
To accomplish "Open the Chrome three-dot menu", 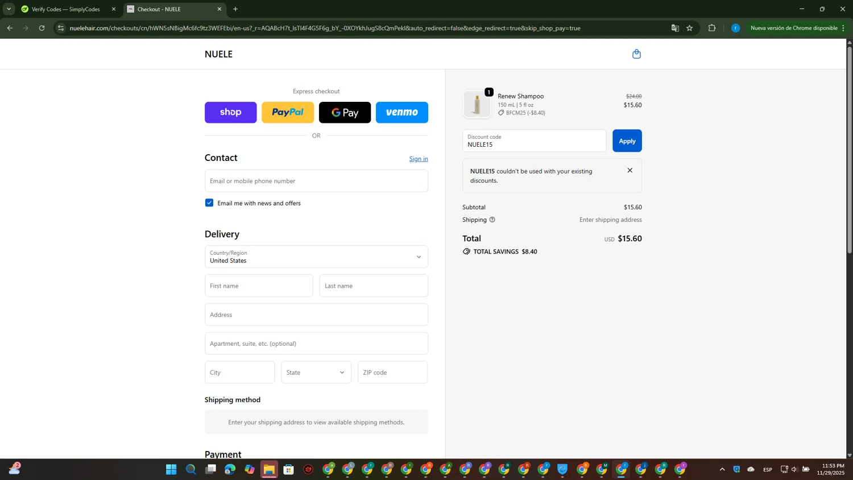I will [843, 28].
